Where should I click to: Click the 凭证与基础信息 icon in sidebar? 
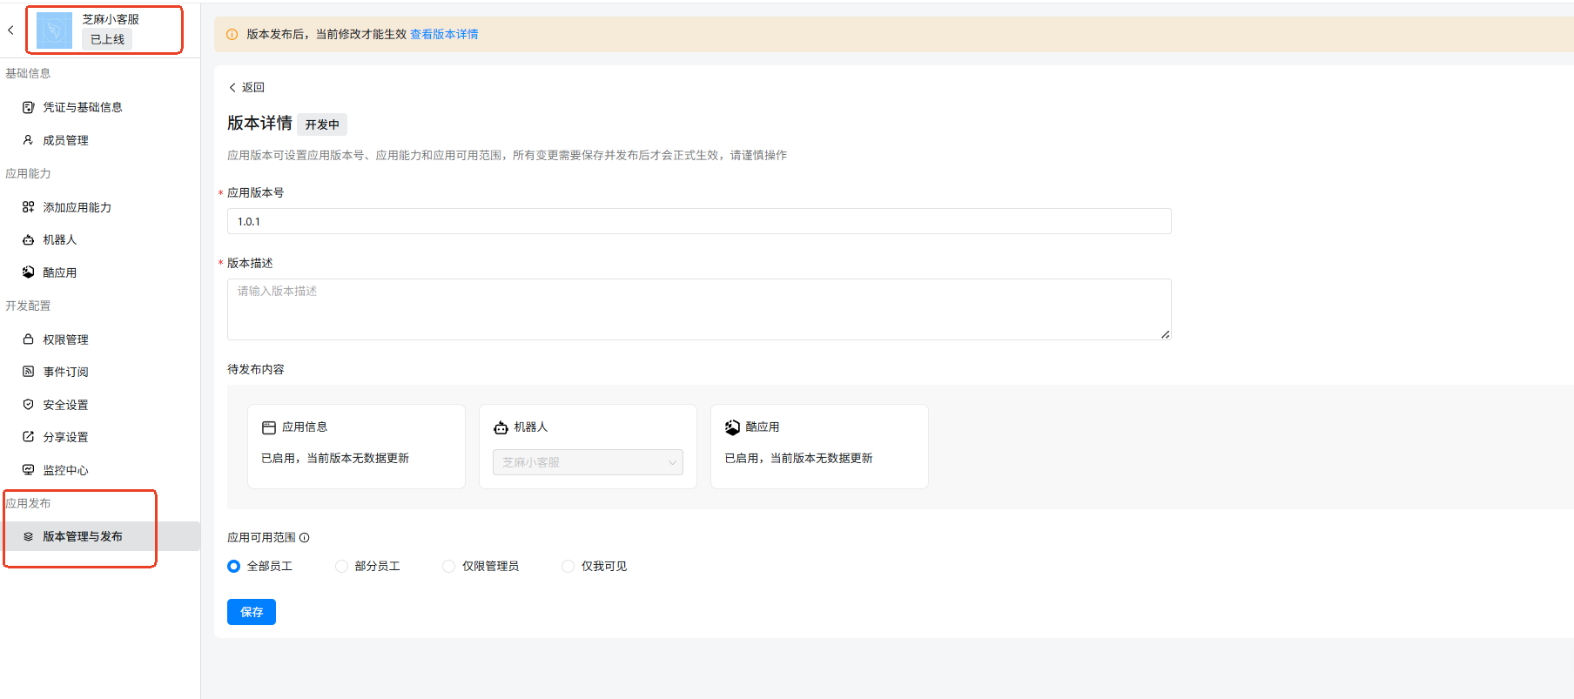pos(28,107)
